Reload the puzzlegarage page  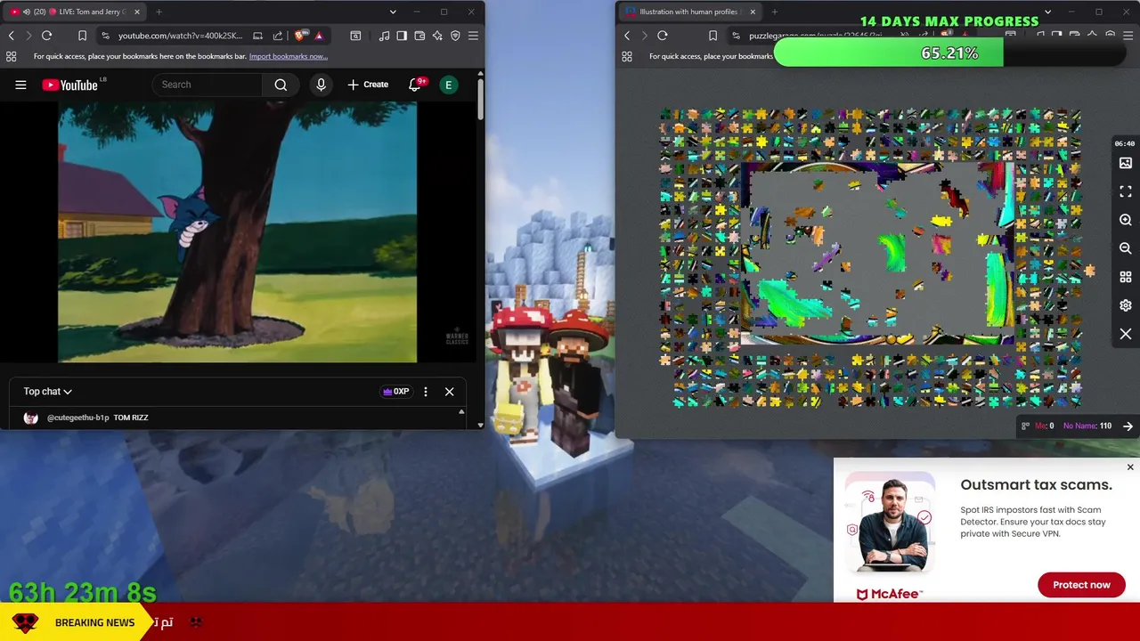pyautogui.click(x=663, y=36)
